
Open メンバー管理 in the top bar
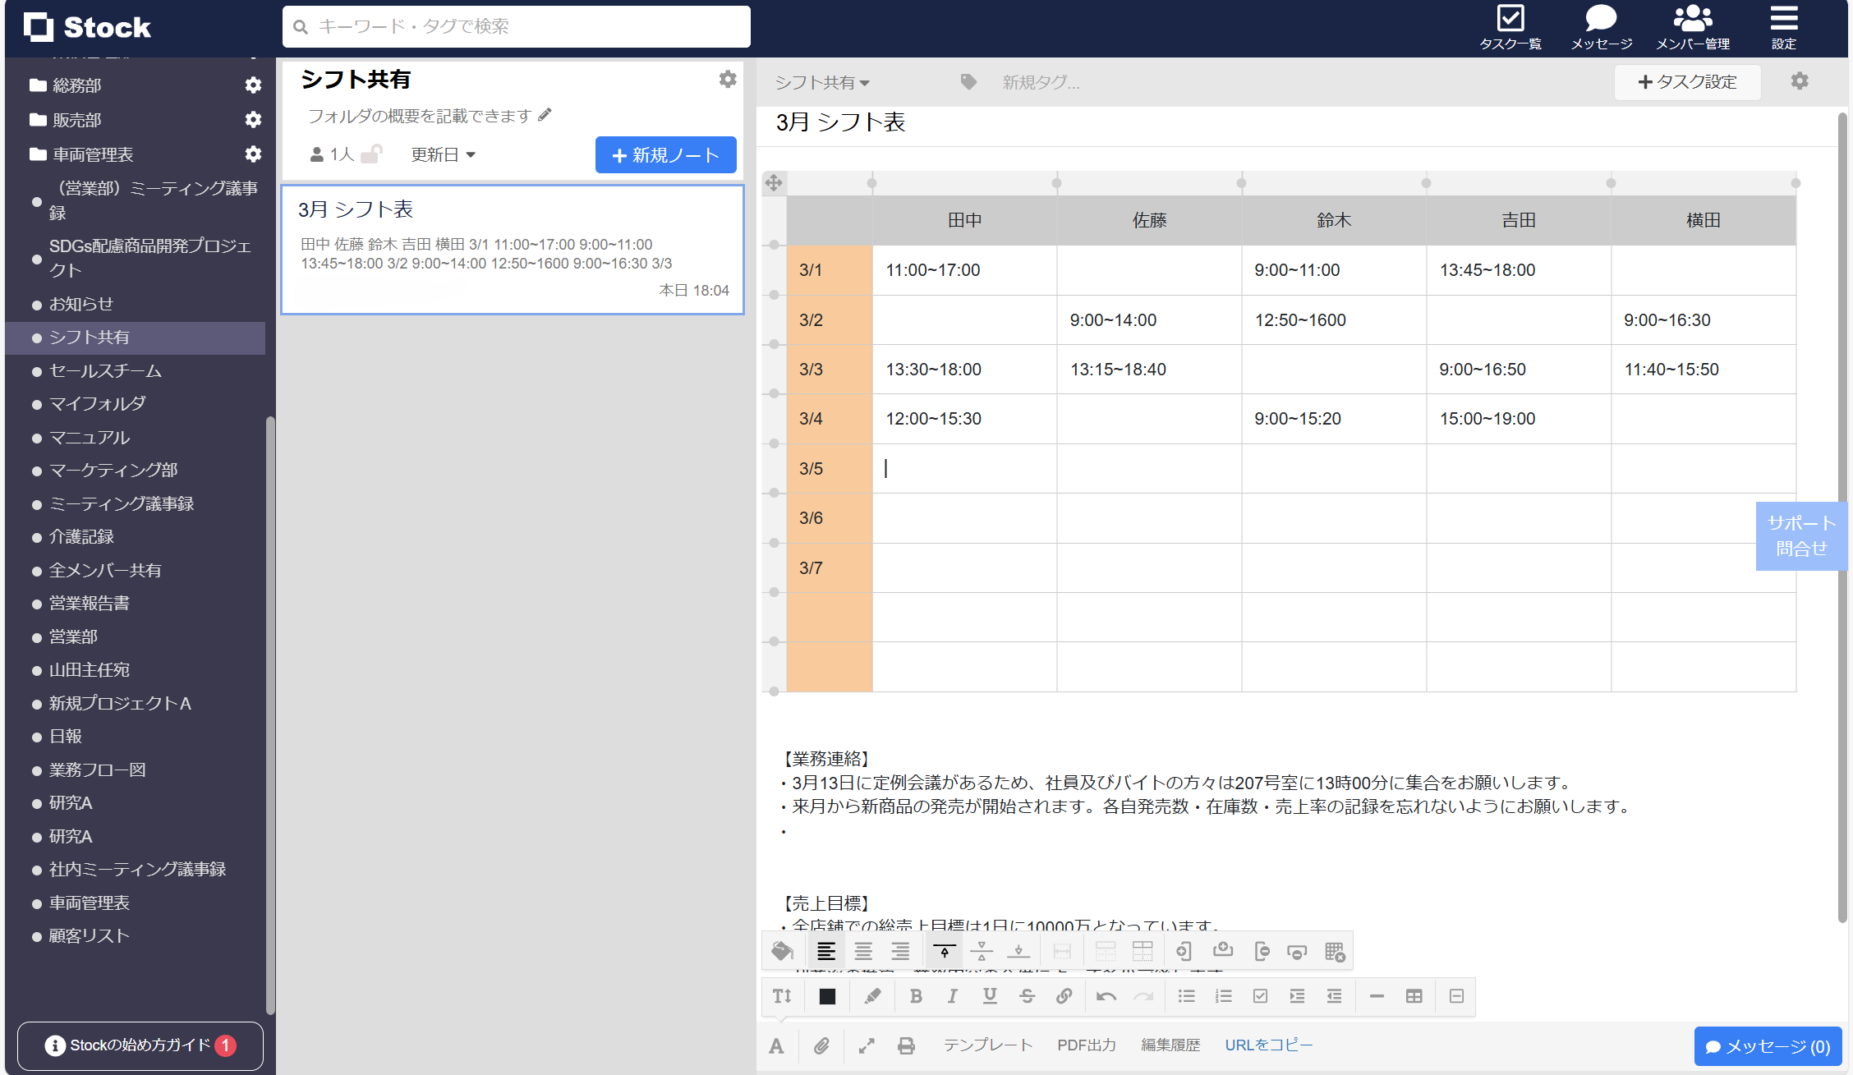pyautogui.click(x=1693, y=27)
